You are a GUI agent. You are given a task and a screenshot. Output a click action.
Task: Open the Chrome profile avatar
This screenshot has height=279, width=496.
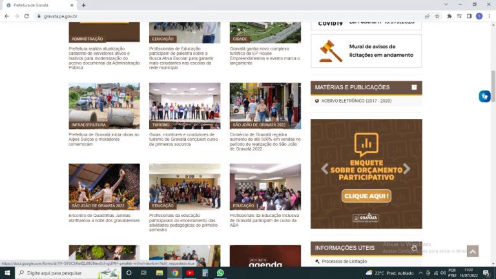(479, 16)
